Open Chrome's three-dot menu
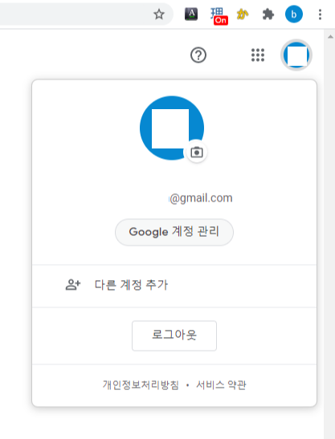335x439 pixels. pyautogui.click(x=320, y=14)
